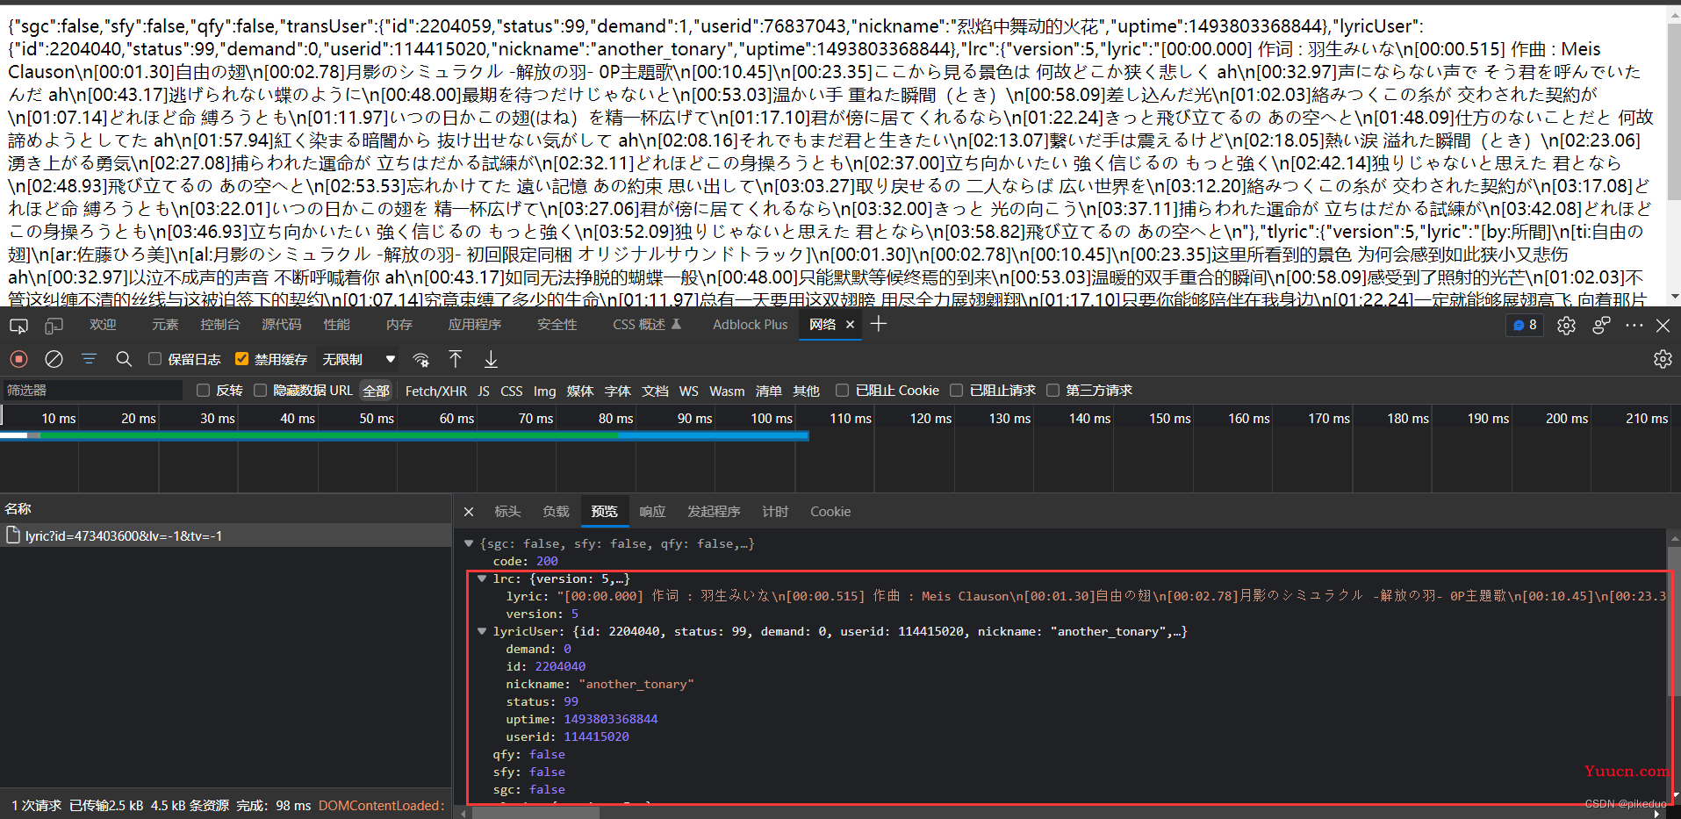Open 内存 panel tab
Image resolution: width=1681 pixels, height=819 pixels.
pos(399,325)
